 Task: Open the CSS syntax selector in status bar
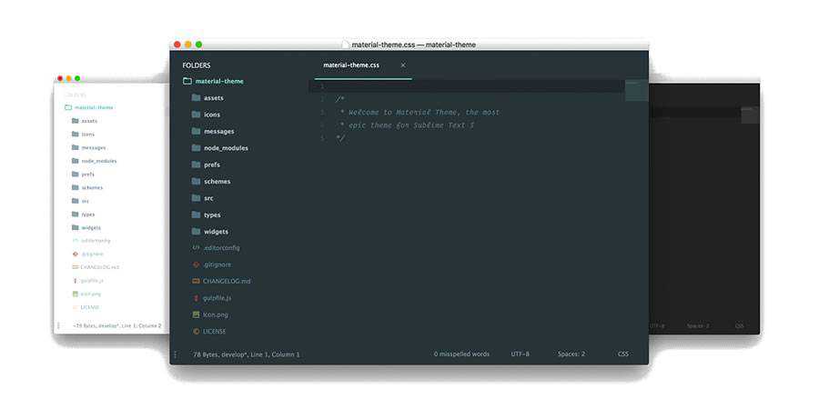[x=623, y=354]
